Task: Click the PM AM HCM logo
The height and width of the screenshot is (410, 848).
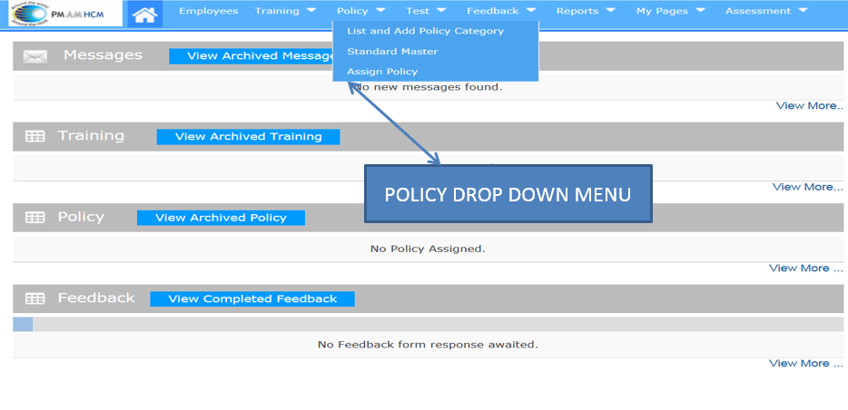Action: [64, 13]
